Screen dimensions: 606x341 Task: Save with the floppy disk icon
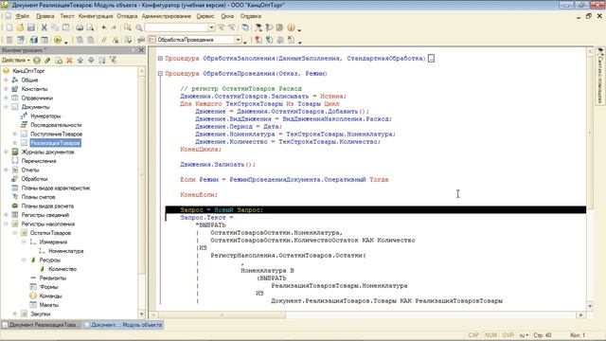[x=31, y=27]
